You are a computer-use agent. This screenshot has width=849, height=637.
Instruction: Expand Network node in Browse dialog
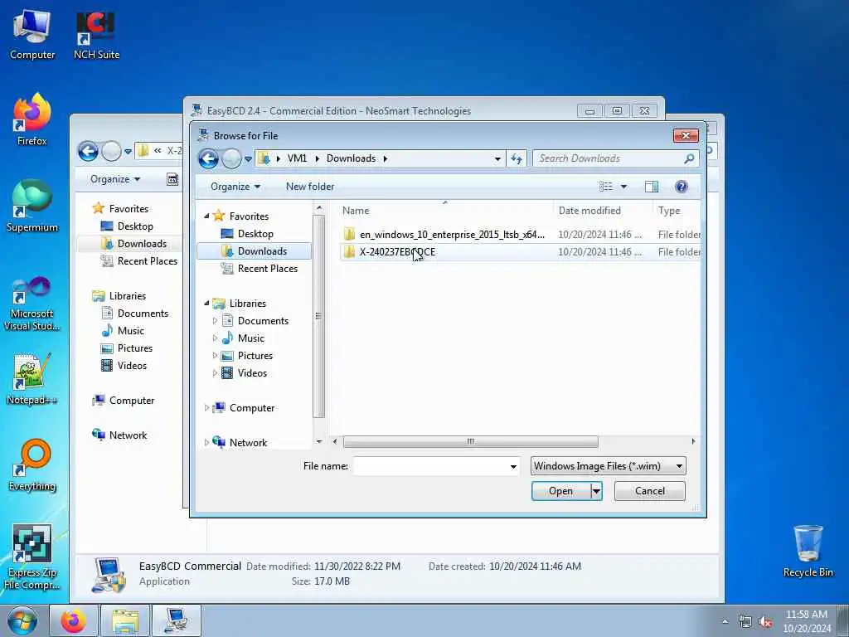206,442
